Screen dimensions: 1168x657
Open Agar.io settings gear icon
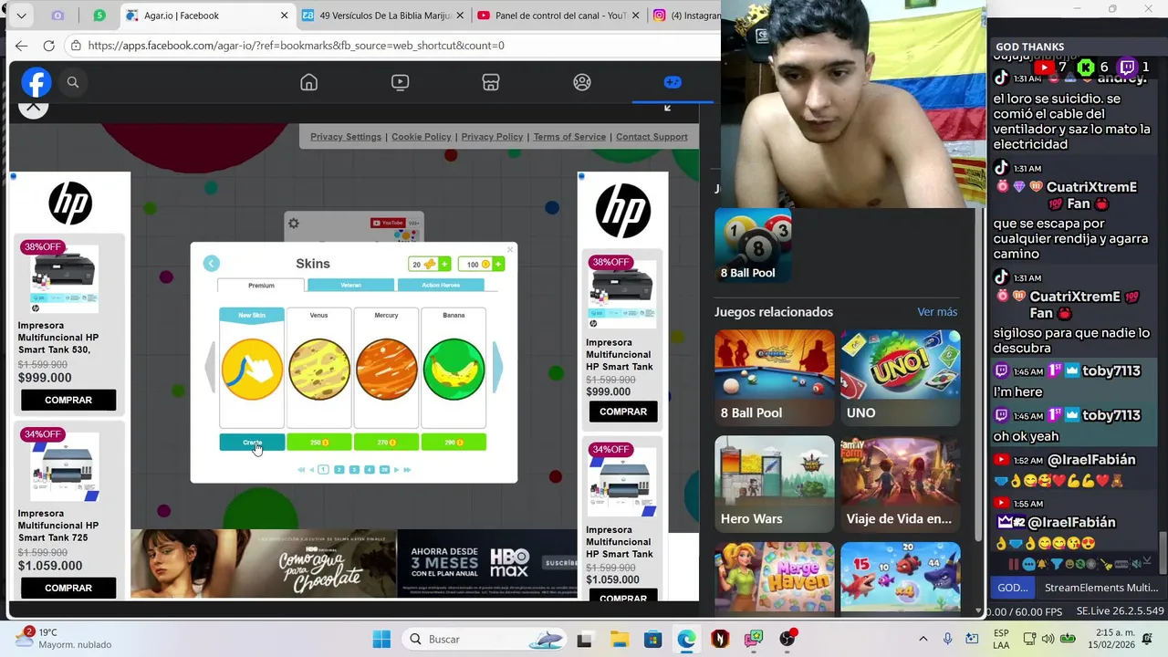[293, 224]
